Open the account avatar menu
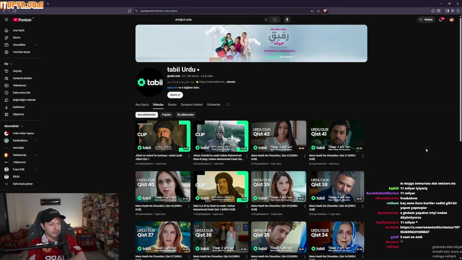 452,20
